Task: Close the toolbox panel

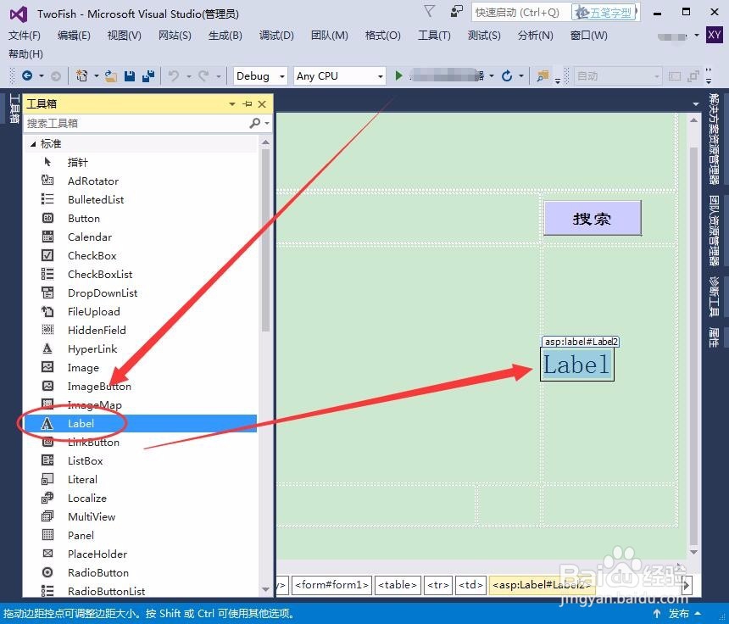Action: click(x=262, y=104)
